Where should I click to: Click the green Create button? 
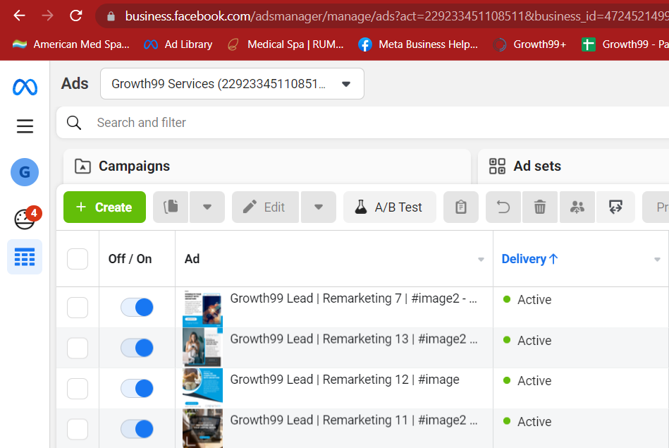pos(104,207)
